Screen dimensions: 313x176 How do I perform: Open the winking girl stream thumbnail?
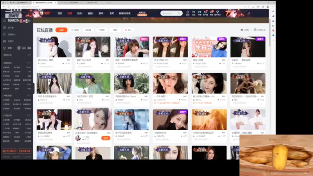[x=209, y=83]
